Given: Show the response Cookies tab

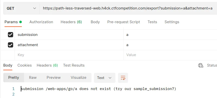Looking at the screenshot, I should pos(25,65).
